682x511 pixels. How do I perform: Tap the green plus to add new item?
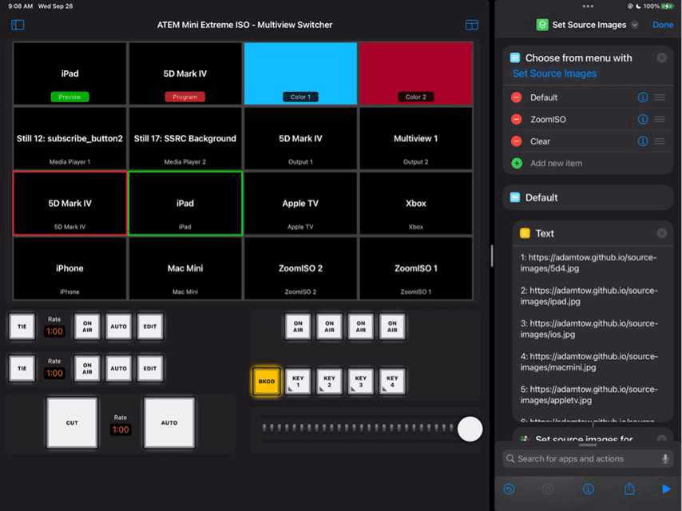click(x=517, y=163)
